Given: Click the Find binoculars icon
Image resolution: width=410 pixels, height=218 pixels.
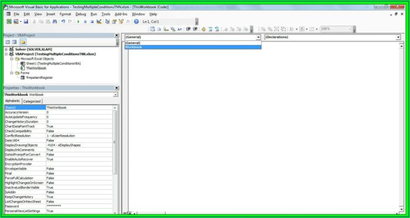Looking at the screenshot, I should [x=54, y=22].
